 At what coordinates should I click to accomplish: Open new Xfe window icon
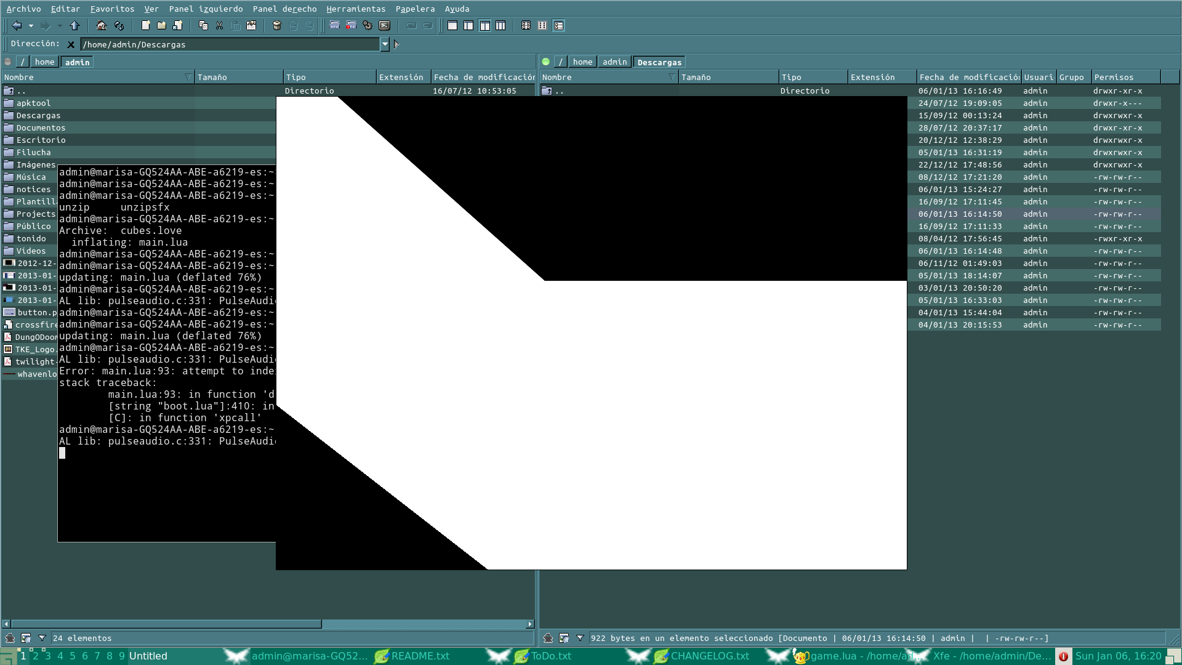[334, 25]
